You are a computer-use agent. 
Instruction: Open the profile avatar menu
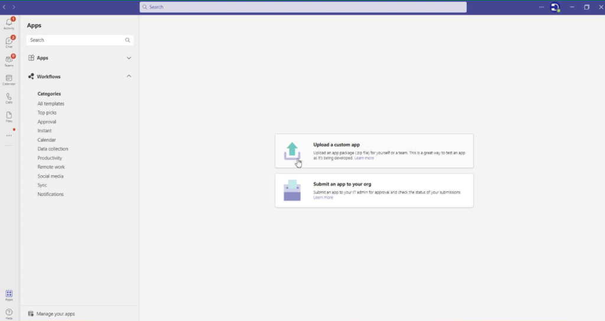point(555,7)
